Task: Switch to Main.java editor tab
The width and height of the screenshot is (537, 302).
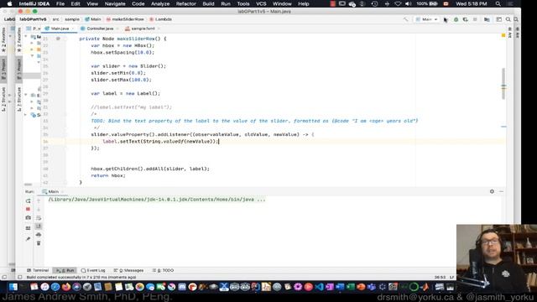Action: 60,29
